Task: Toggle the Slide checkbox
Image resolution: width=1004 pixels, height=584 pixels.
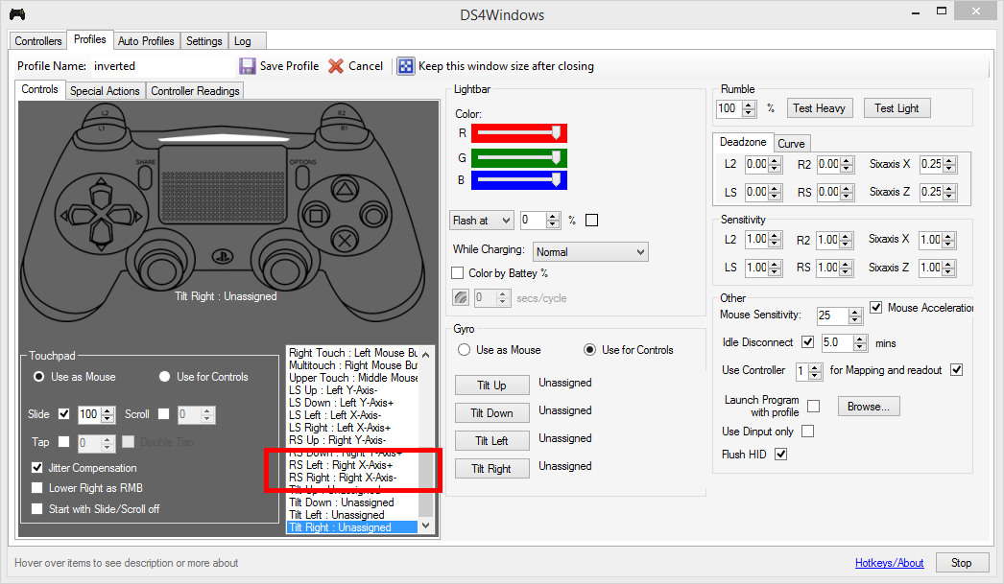Action: (x=64, y=414)
